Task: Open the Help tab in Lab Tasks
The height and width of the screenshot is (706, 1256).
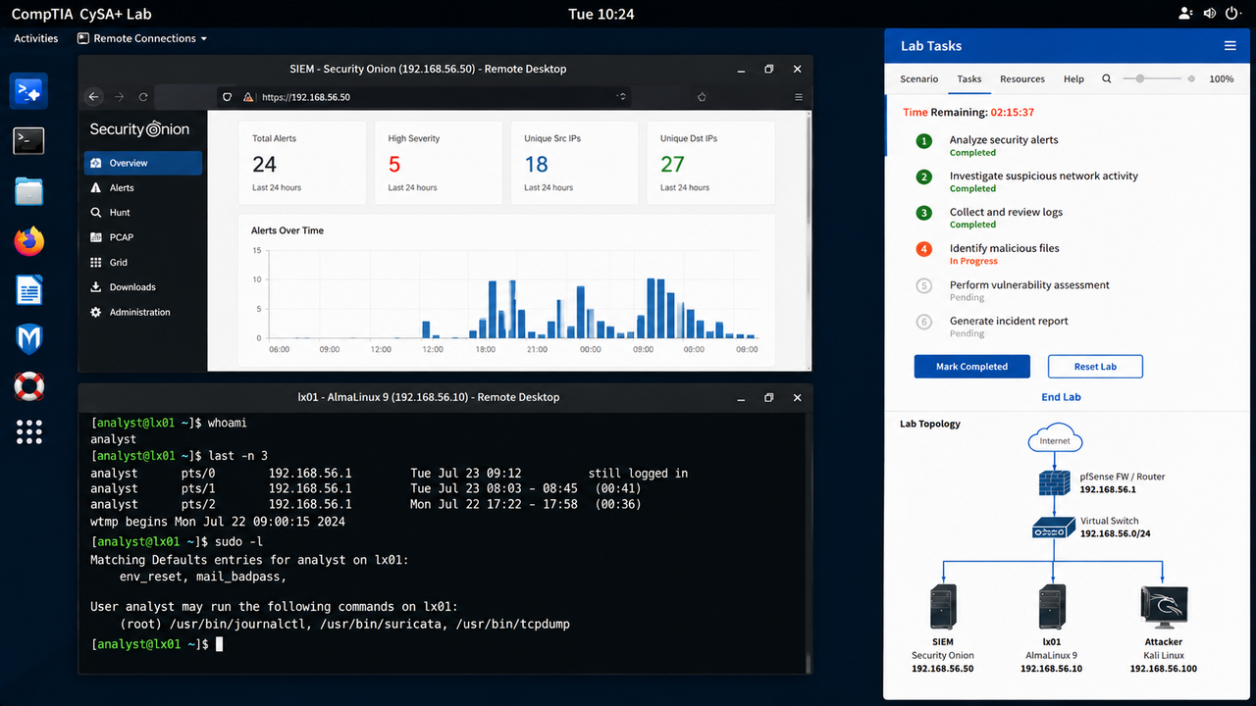Action: pyautogui.click(x=1073, y=78)
